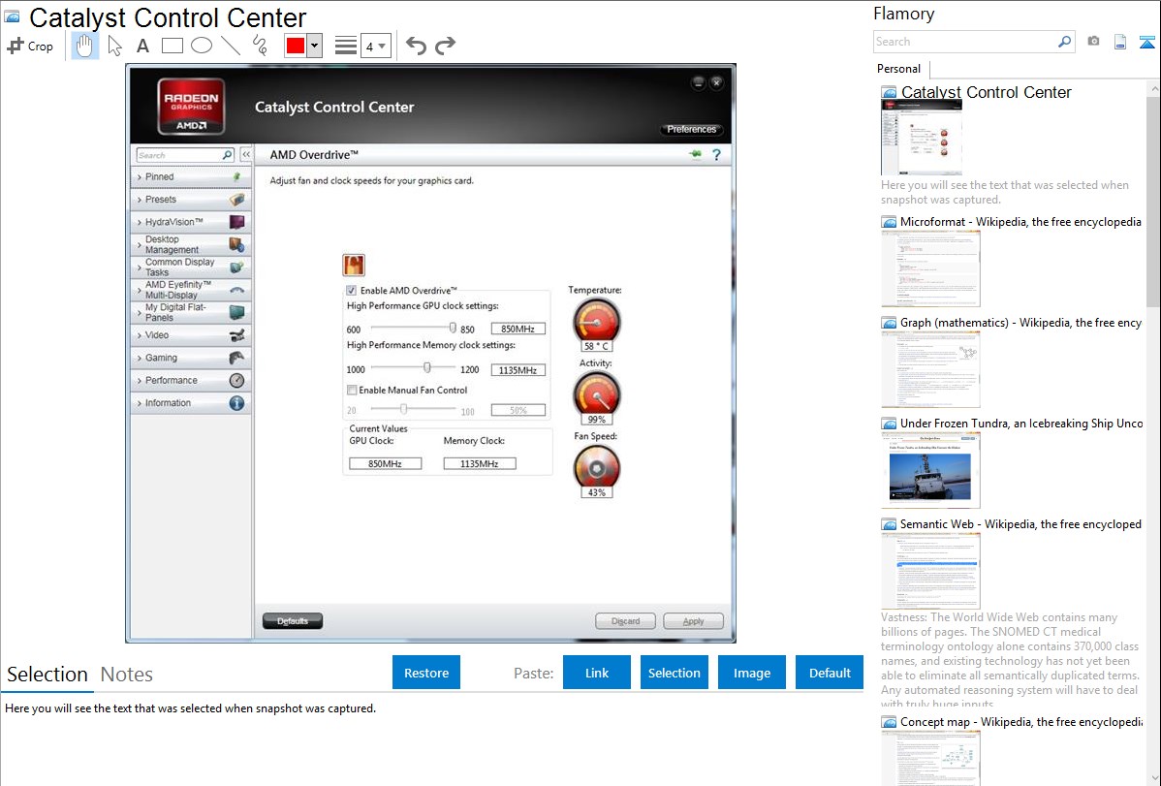Click the Information section icon

click(236, 403)
